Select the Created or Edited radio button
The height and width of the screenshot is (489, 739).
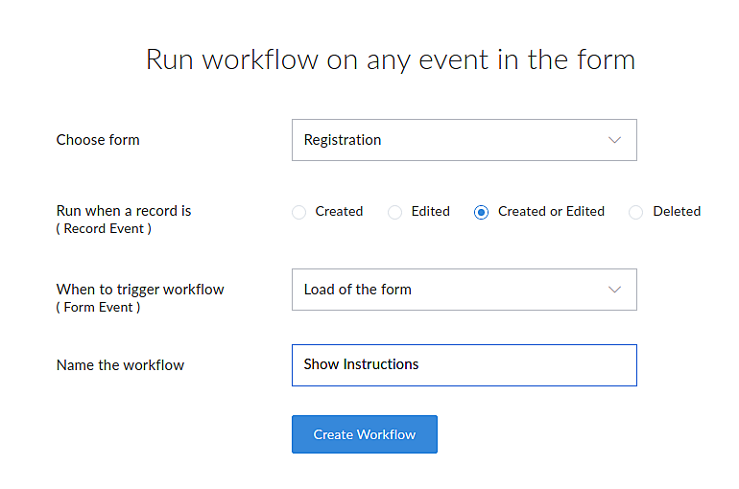tap(481, 212)
